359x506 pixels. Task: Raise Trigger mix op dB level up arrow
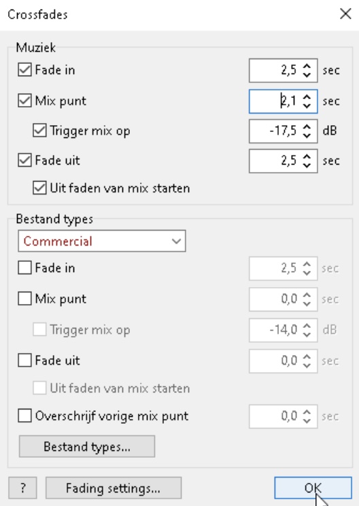[x=307, y=126]
